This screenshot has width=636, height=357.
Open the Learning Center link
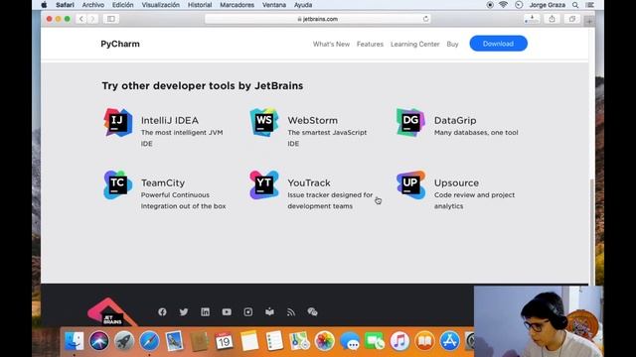click(415, 44)
